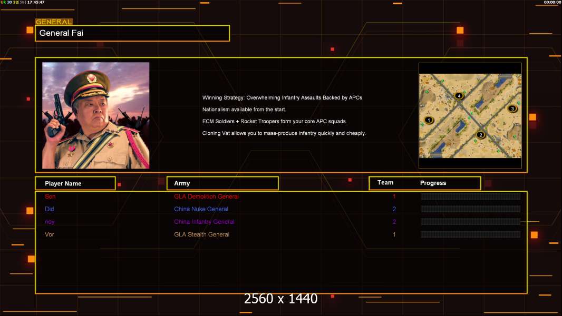Click the Team column header label

385,183
